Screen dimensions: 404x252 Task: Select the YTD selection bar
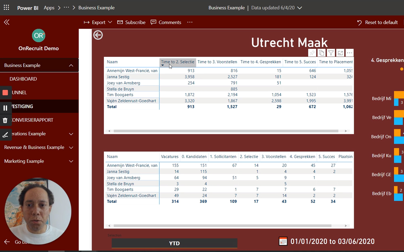[x=174, y=243]
